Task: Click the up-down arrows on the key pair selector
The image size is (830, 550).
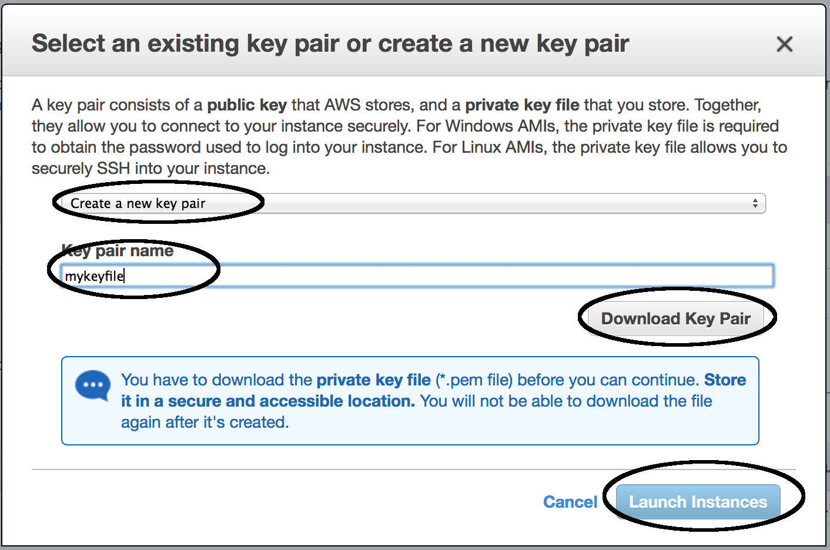Action: pyautogui.click(x=755, y=203)
